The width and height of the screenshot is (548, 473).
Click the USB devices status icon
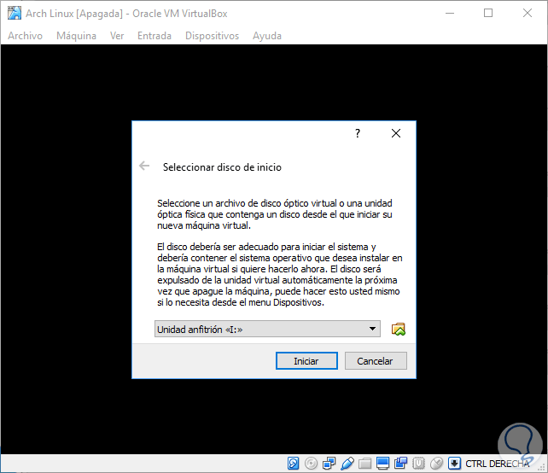pyautogui.click(x=347, y=464)
